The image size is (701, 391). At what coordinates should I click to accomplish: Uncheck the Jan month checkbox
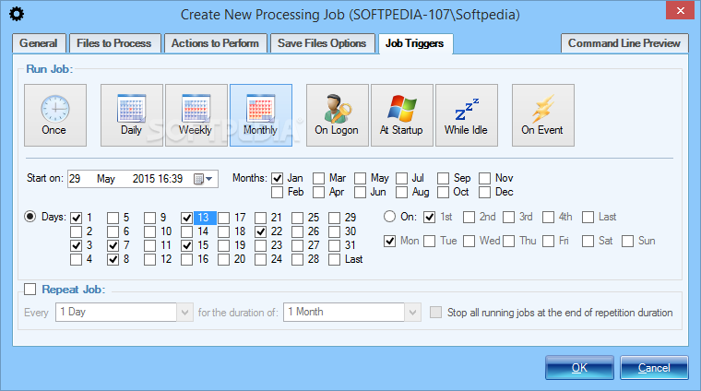tap(278, 178)
